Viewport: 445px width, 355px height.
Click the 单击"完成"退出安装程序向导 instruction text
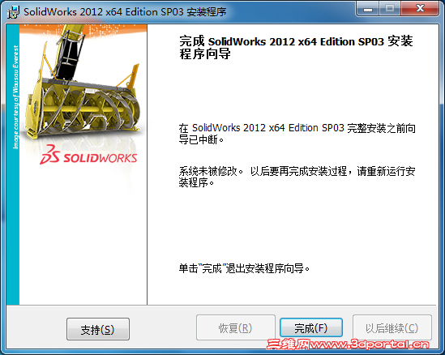point(244,268)
